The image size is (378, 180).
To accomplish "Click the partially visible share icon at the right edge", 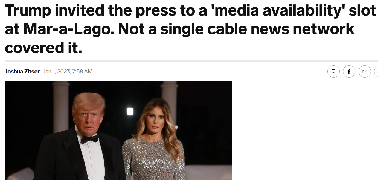I will [376, 72].
